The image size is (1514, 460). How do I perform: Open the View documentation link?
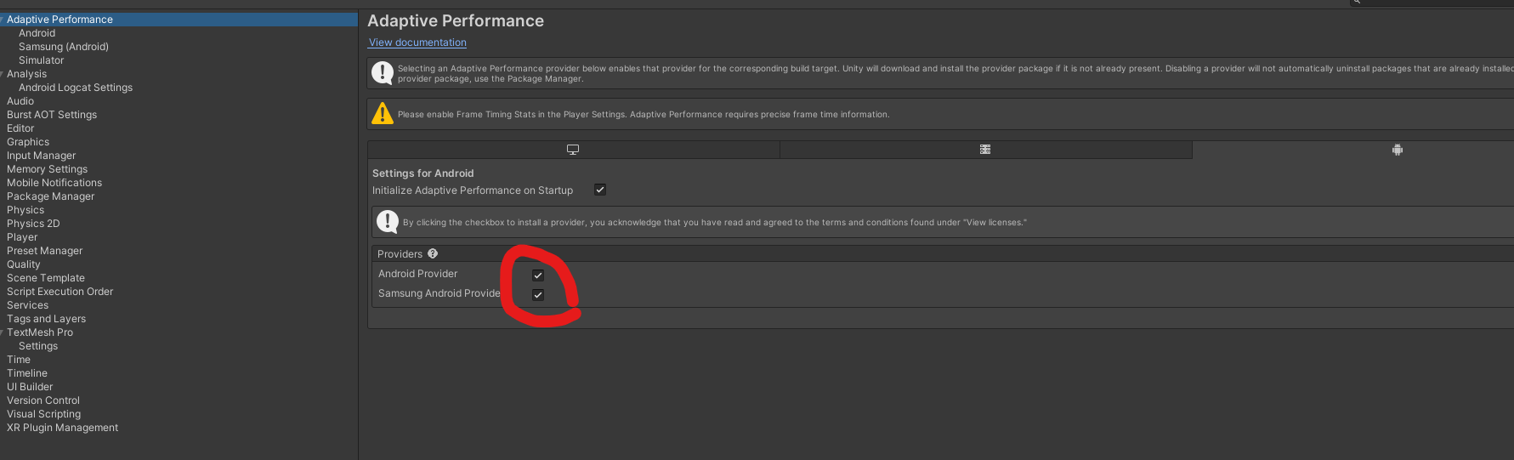click(x=417, y=43)
